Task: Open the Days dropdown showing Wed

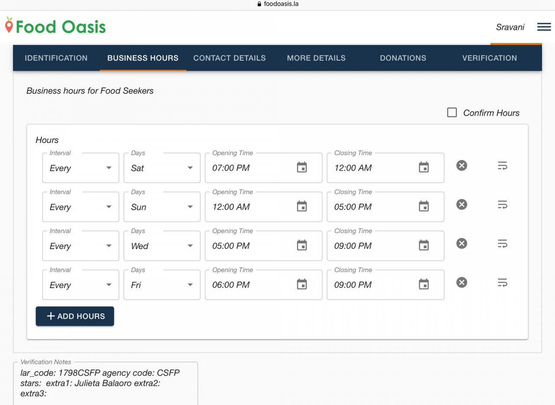Action: click(x=162, y=246)
